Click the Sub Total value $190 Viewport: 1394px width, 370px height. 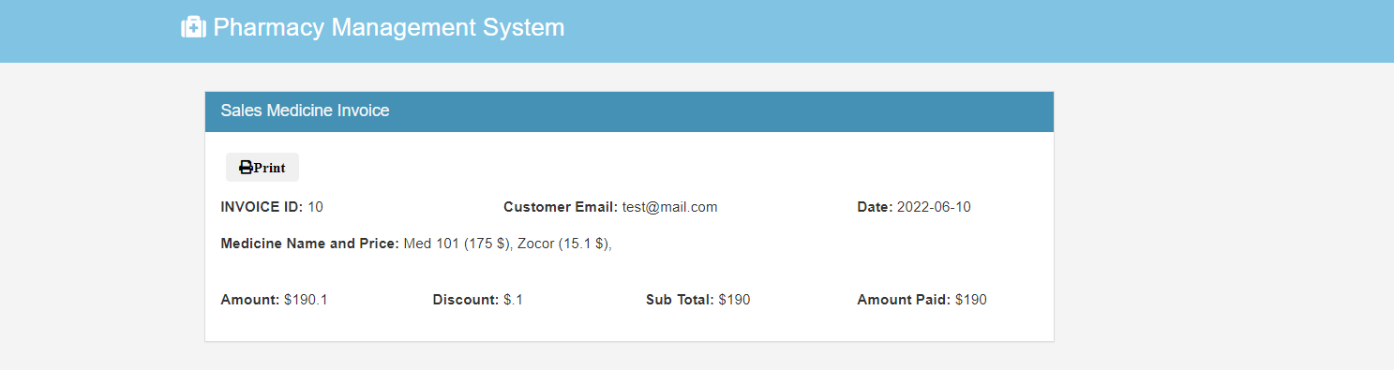click(x=734, y=300)
